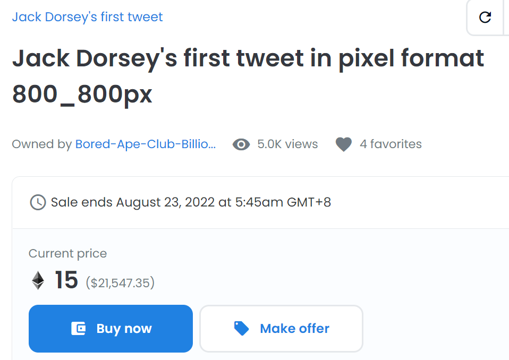Click the cut-off button right of refresh
Screen dimensions: 509x360
tap(506, 18)
